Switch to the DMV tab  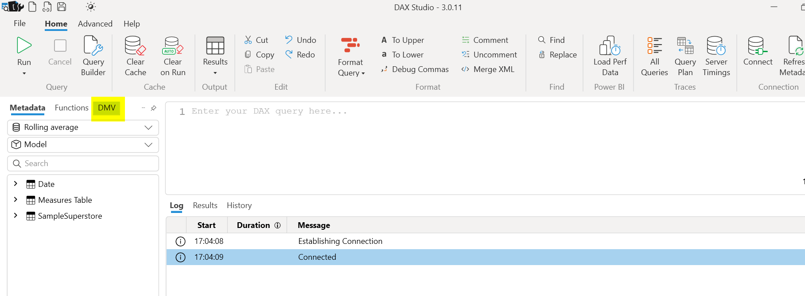click(107, 108)
